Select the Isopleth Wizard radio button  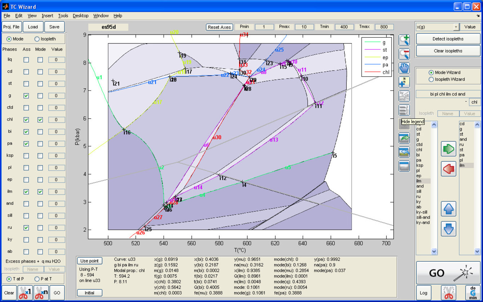(431, 79)
